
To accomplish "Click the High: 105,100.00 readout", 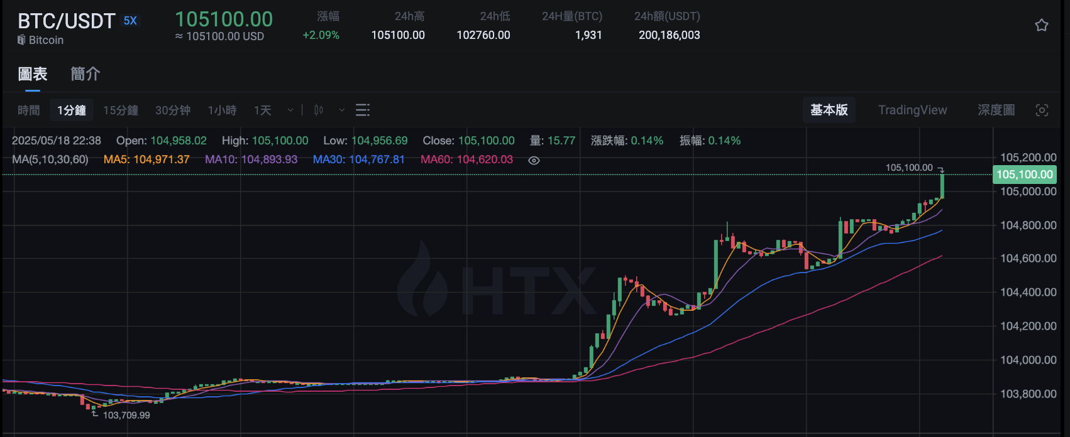I will point(265,141).
